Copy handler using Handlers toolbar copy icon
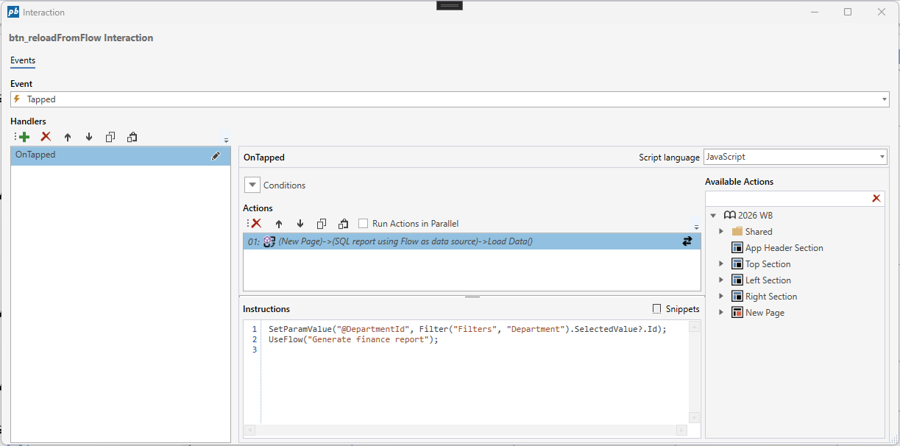The height and width of the screenshot is (446, 900). [110, 137]
